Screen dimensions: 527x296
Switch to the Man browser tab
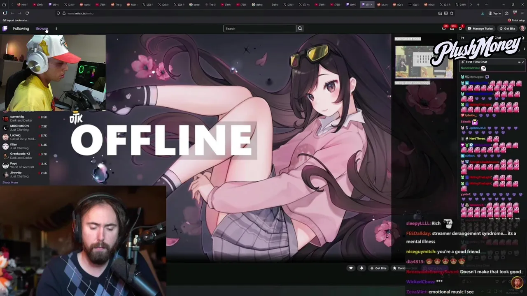(132, 5)
